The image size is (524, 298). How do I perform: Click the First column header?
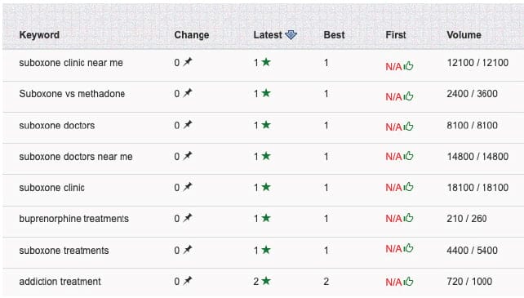pos(396,35)
